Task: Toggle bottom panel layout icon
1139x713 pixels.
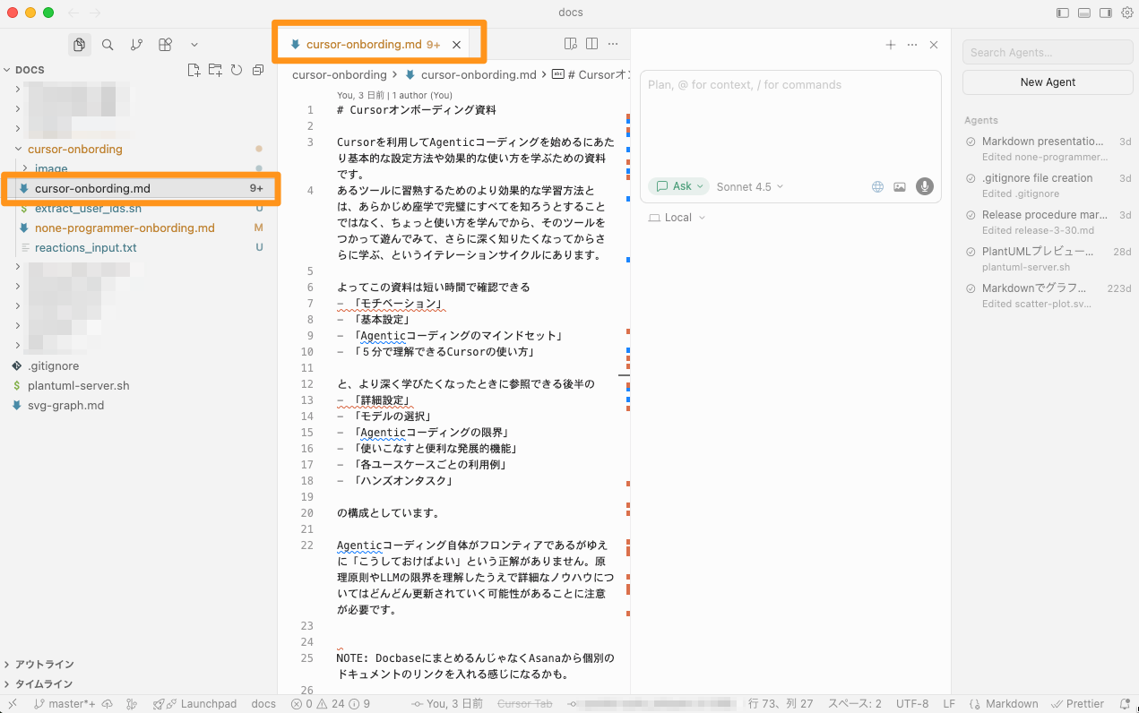Action: 1084,13
